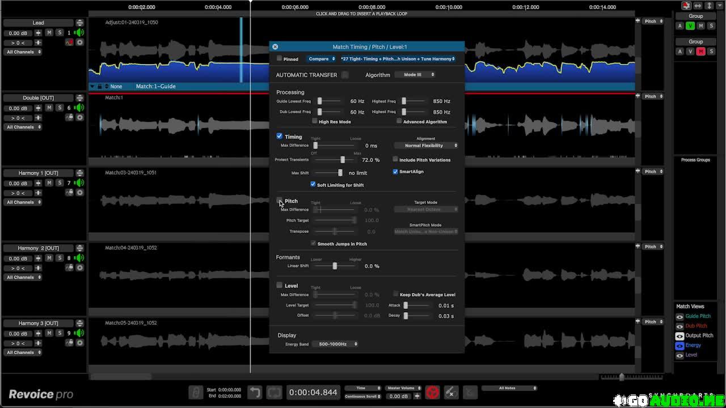This screenshot has height=408, width=726.
Task: Open the Compare dropdown
Action: 322,58
